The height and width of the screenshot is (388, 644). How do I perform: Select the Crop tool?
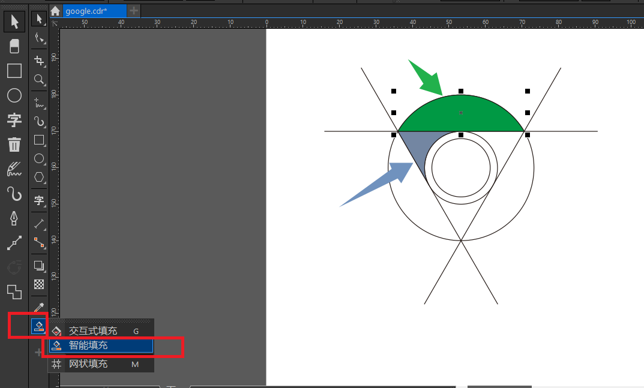pos(39,61)
